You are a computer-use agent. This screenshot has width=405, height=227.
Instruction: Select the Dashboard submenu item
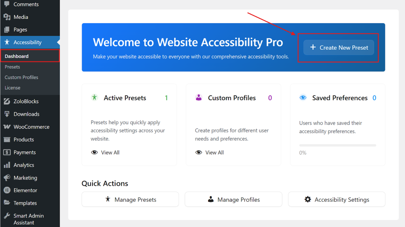(17, 56)
